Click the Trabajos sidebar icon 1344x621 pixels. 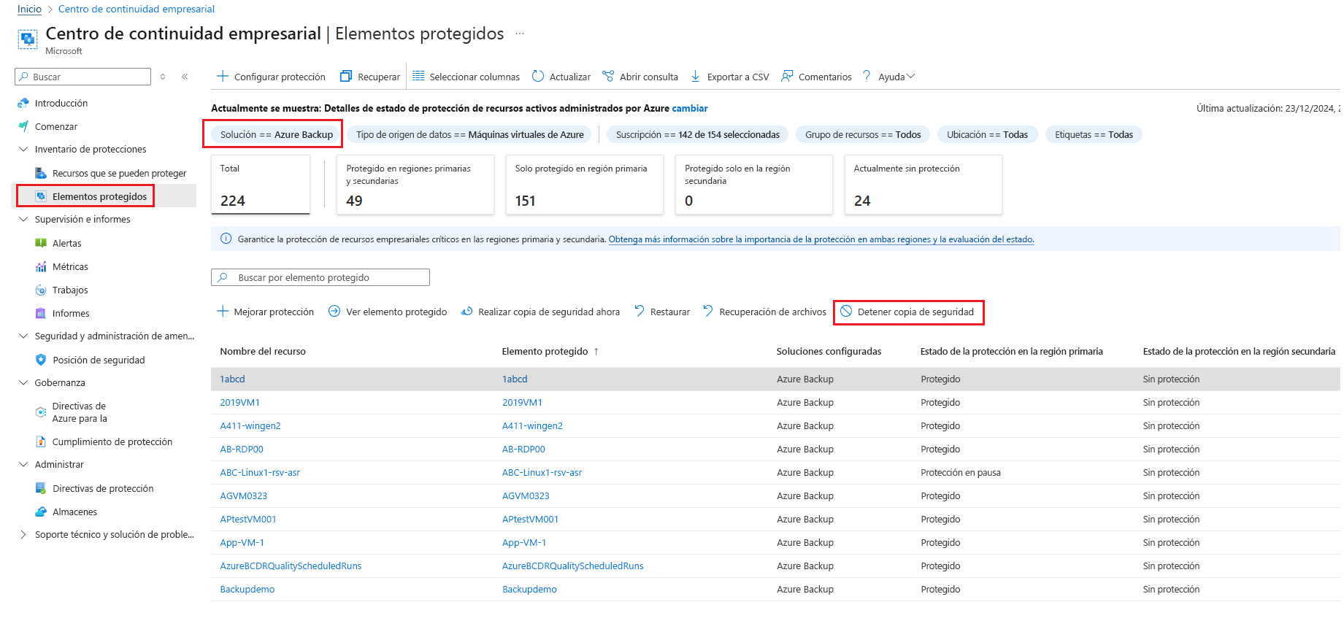(x=41, y=290)
